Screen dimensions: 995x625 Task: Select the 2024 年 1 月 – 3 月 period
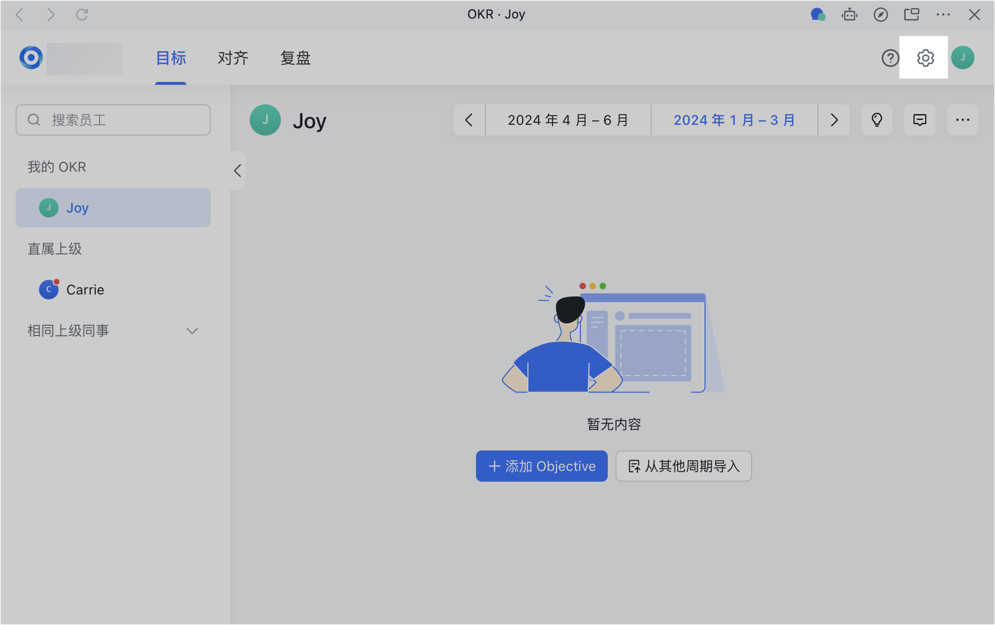(735, 120)
